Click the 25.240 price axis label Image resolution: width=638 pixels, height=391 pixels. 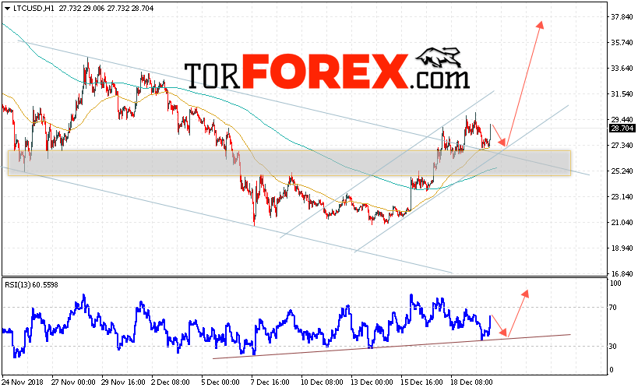point(622,171)
